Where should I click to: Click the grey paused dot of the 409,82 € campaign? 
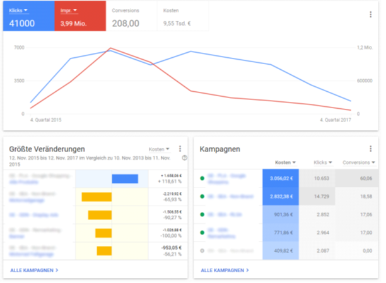(201, 250)
